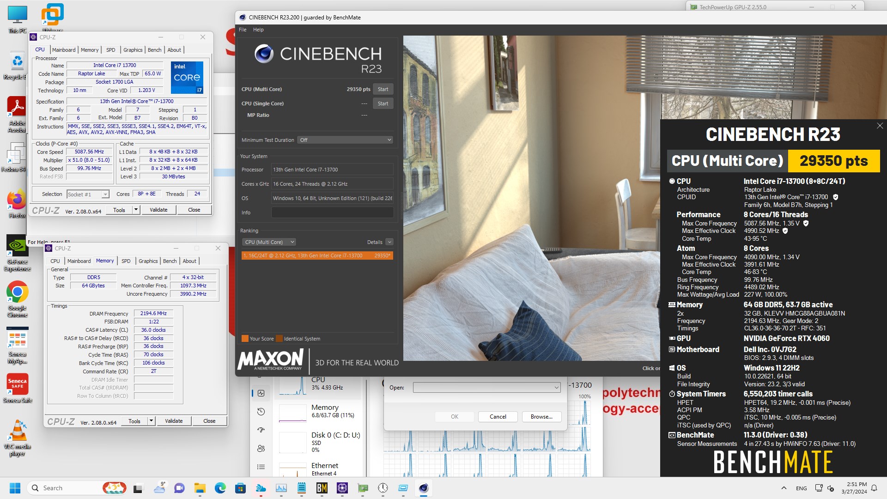Launch Microsoft Edge from taskbar

pos(220,488)
